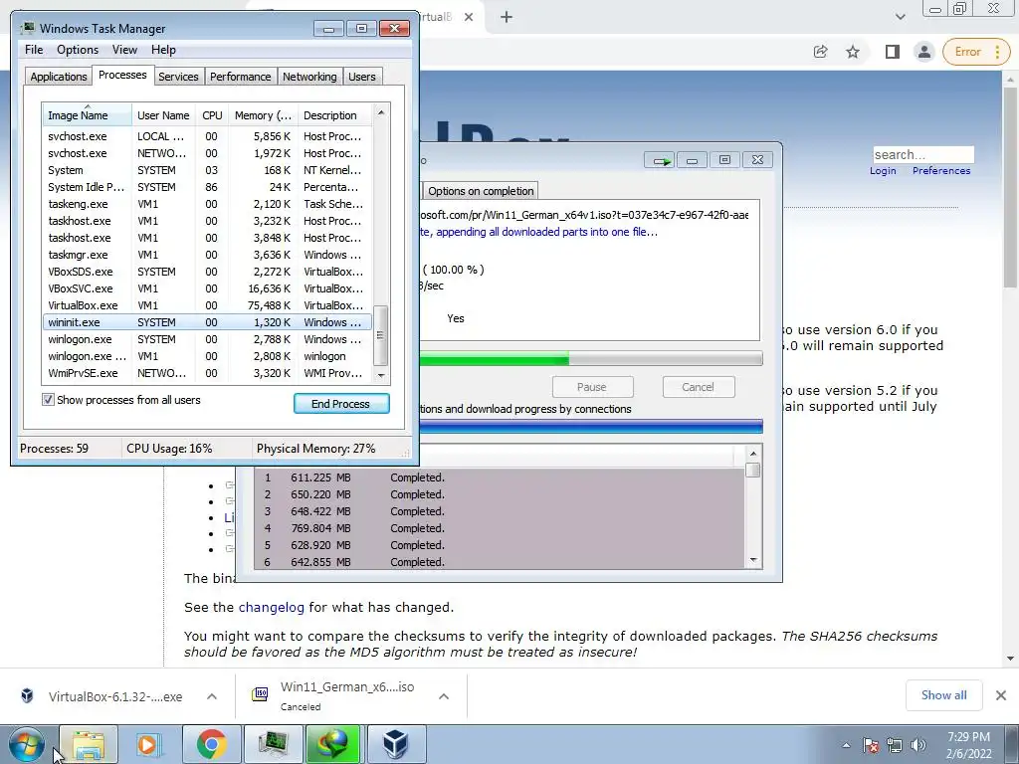This screenshot has width=1019, height=764.
Task: Open the Login link on VirtualBox page
Action: [883, 171]
